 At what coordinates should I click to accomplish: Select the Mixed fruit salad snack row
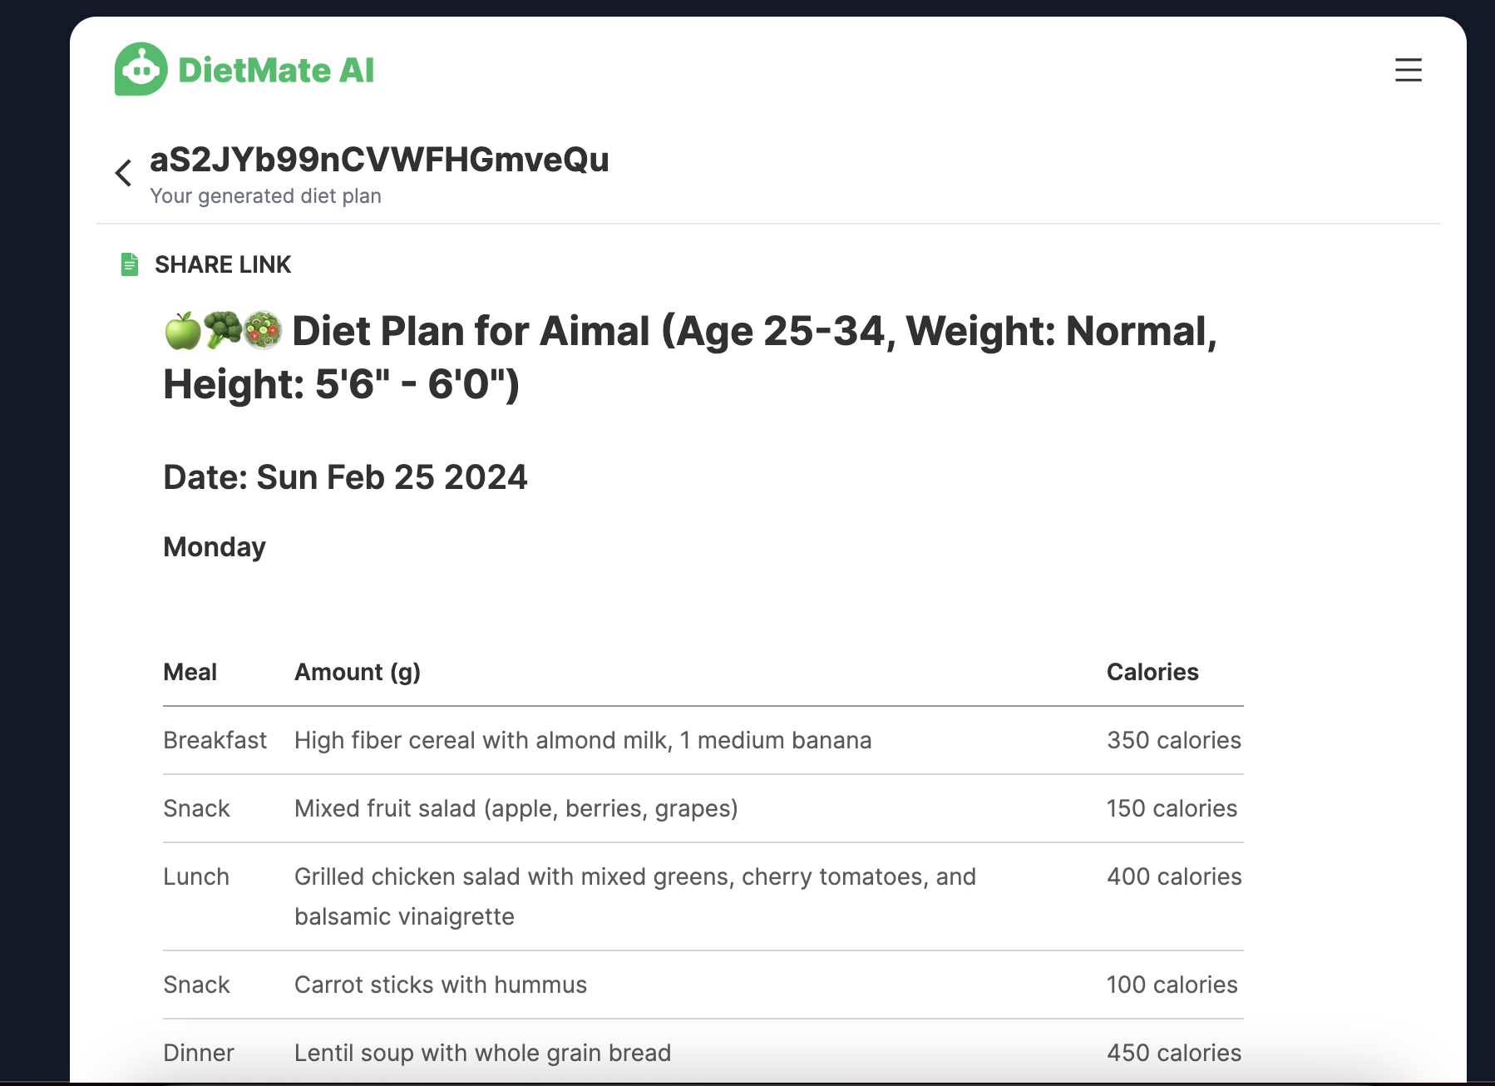(x=703, y=808)
